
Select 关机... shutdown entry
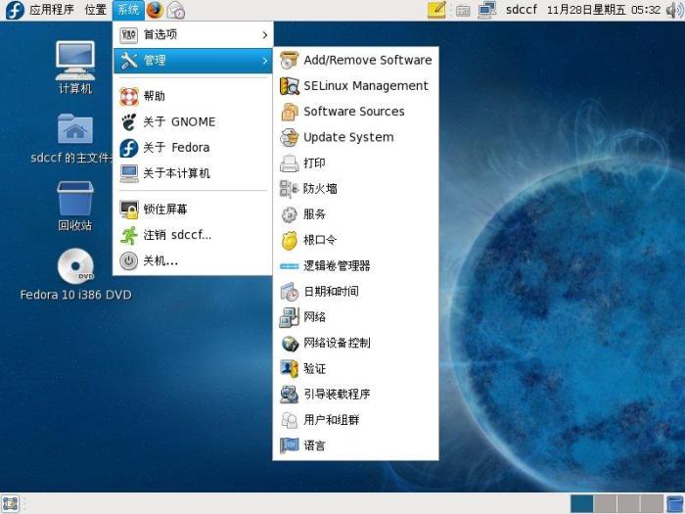click(193, 261)
